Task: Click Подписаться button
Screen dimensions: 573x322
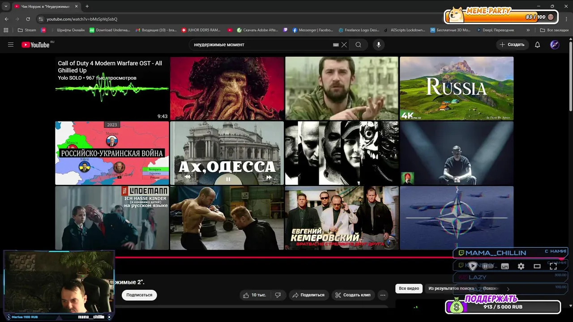Action: (x=139, y=295)
